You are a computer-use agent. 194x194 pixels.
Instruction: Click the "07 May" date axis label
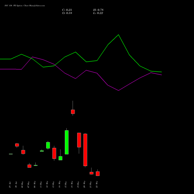coord(29,185)
